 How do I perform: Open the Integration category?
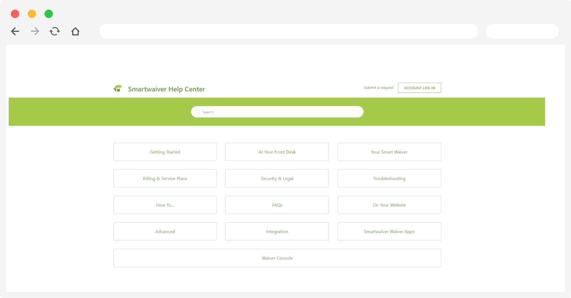tap(277, 231)
